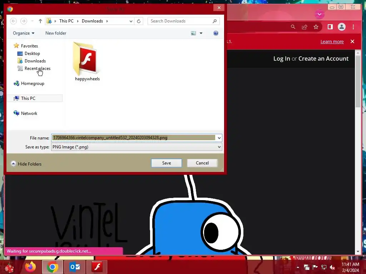Click Create an Account link
Image resolution: width=366 pixels, height=274 pixels.
(323, 59)
